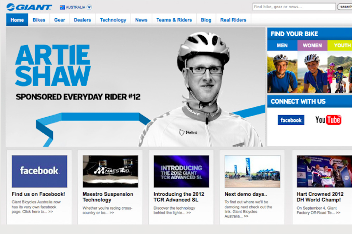The height and width of the screenshot is (234, 352).
Task: Open the Dealers navigation tab
Action: coord(82,20)
